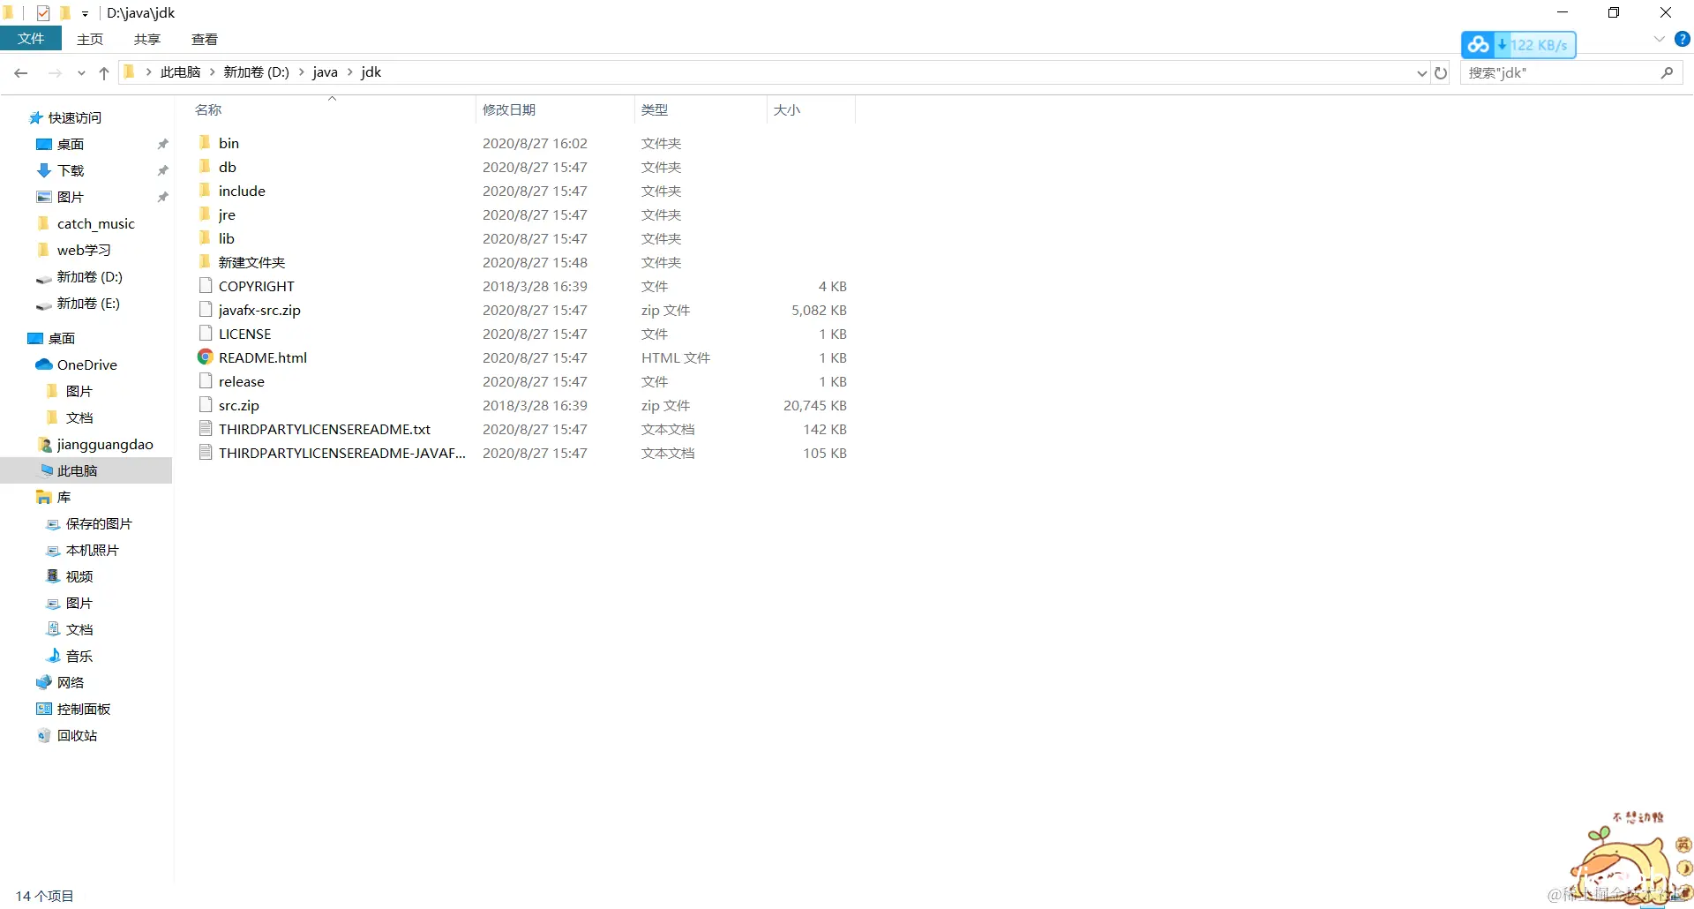
Task: Open quick access toolbar customize dropdown
Action: (x=86, y=13)
